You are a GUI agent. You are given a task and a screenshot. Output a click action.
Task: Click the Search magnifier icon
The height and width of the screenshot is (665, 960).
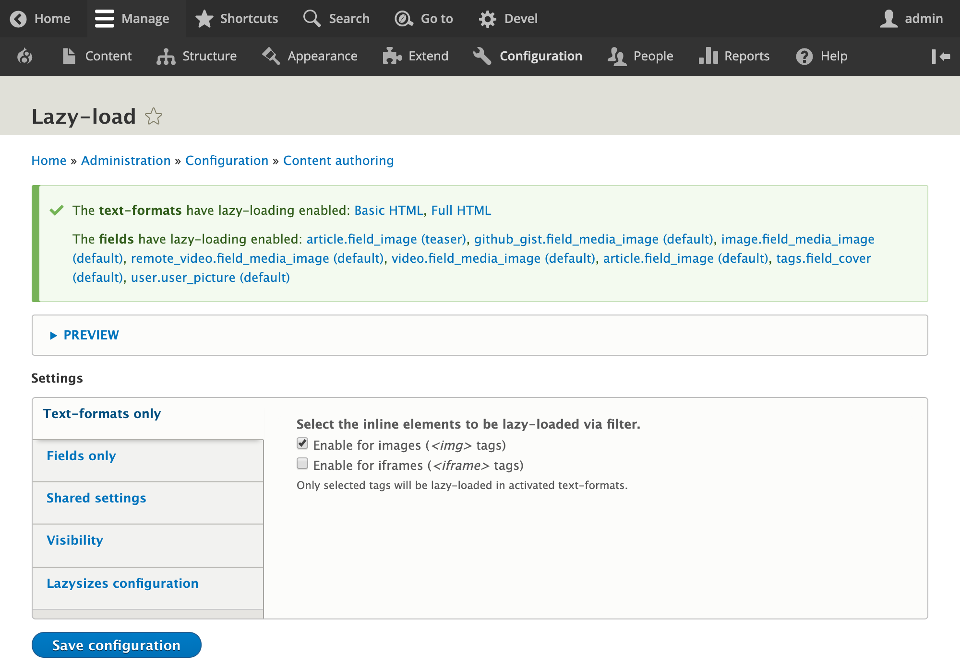point(312,18)
